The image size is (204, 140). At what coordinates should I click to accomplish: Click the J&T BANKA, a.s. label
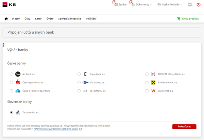[98, 91]
